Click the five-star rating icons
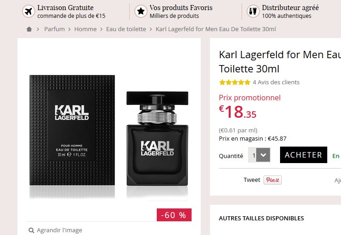341x235 pixels. [235, 82]
